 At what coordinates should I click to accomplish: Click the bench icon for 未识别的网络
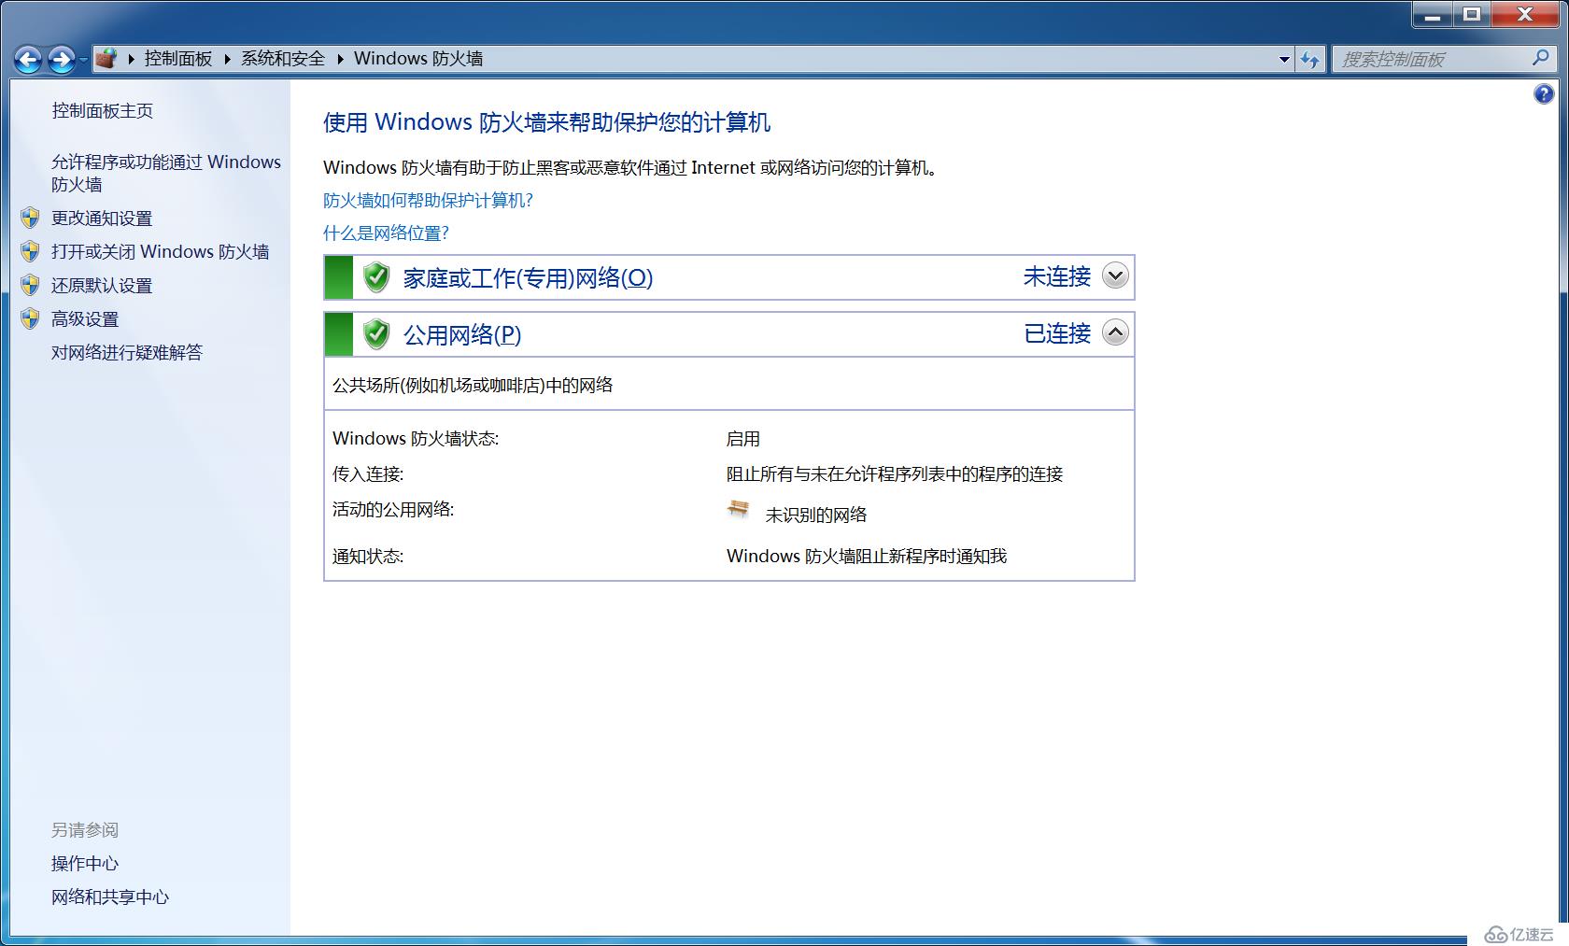738,510
